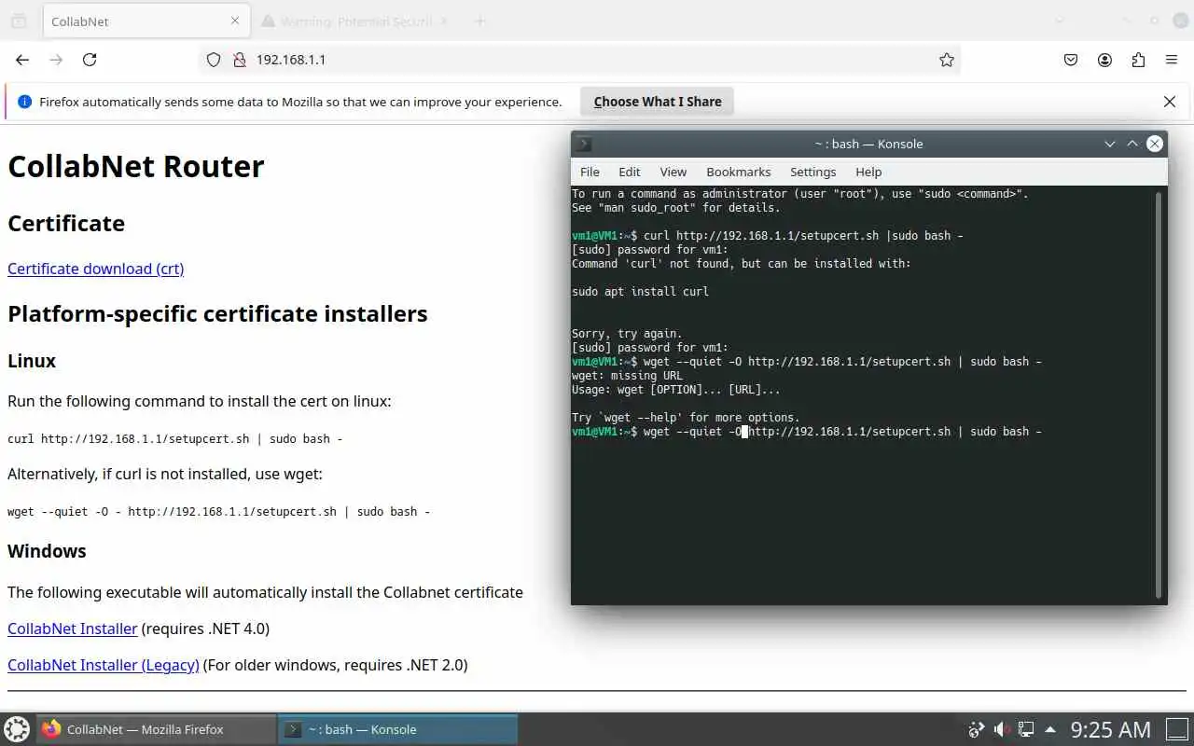This screenshot has height=746, width=1194.
Task: Download the CollabNet Installer for .NET 4.0
Action: [73, 629]
